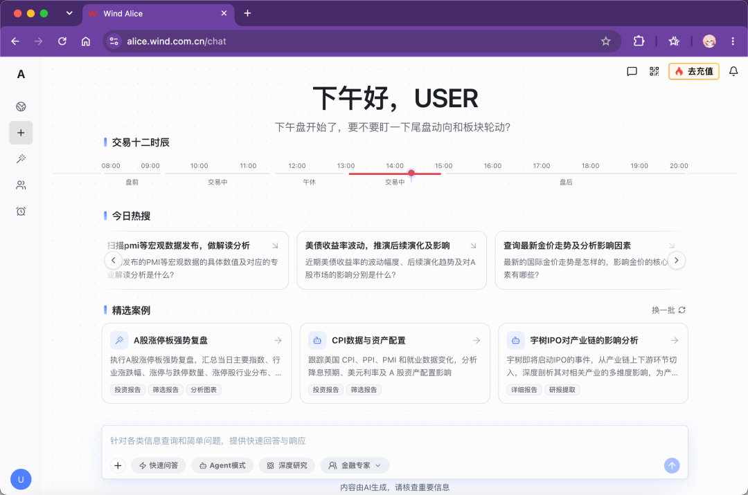
Task: Click the notification bell icon
Action: tap(733, 71)
